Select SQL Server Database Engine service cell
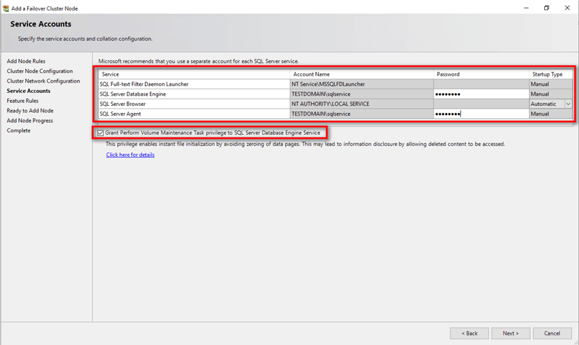 [194, 94]
